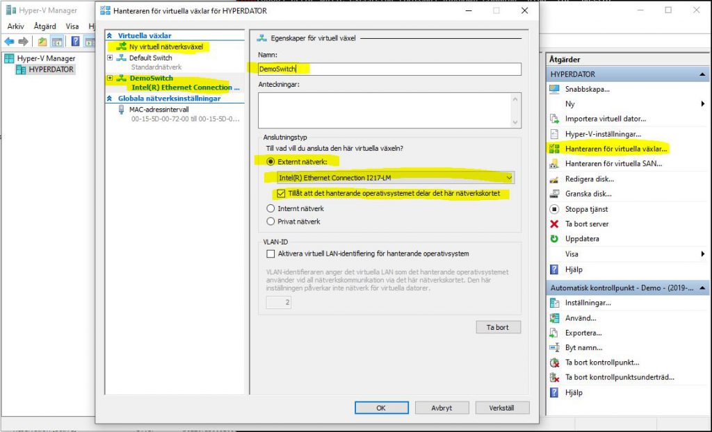This screenshot has width=712, height=432.
Task: Click Hjälp icon under checkpoint actions
Action: click(554, 392)
